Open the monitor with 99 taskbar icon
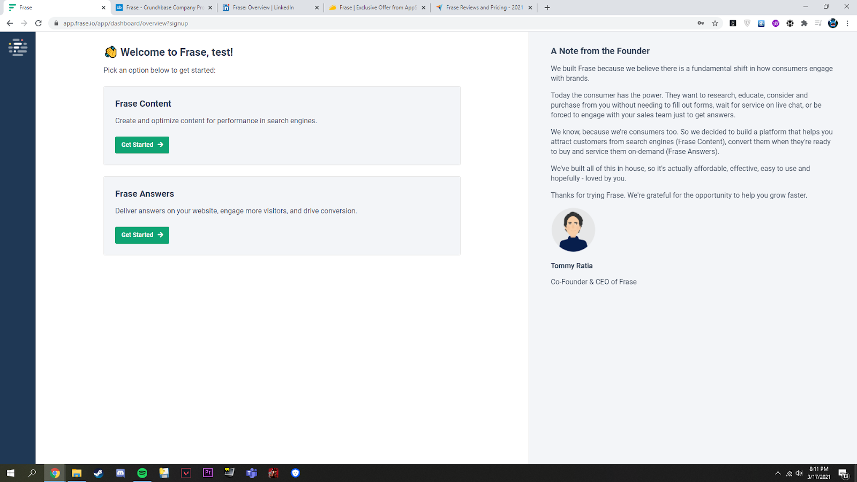857x482 pixels. (230, 473)
